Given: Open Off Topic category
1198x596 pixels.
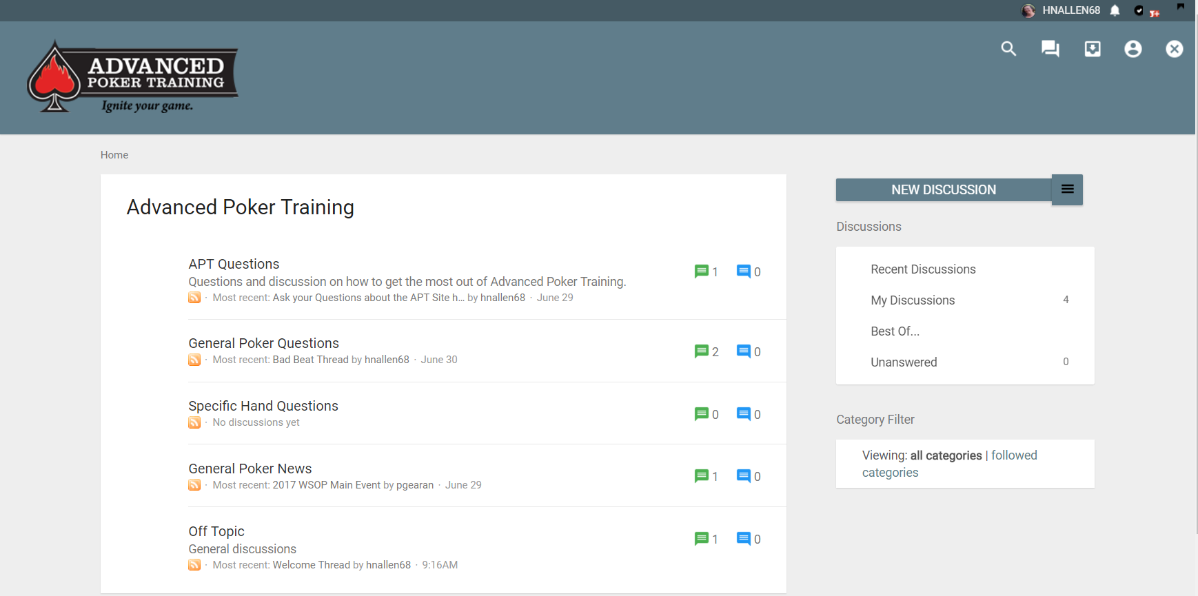Looking at the screenshot, I should (216, 531).
